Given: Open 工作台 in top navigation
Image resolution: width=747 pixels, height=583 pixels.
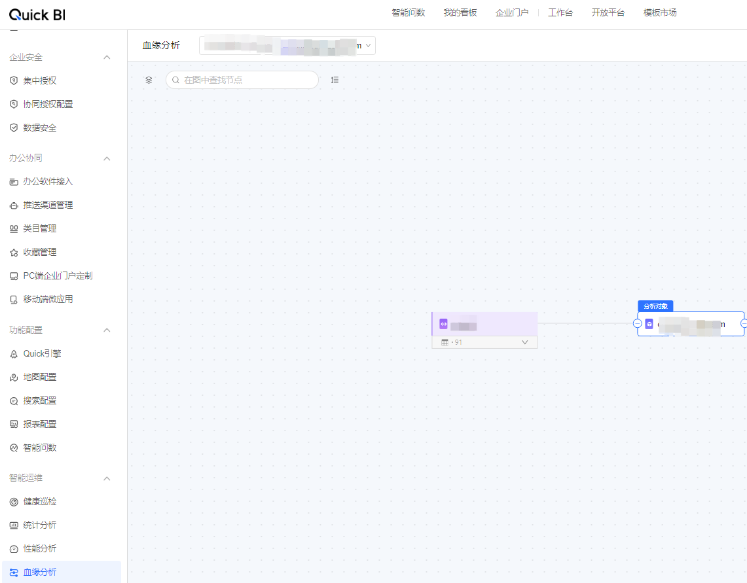Looking at the screenshot, I should (560, 12).
